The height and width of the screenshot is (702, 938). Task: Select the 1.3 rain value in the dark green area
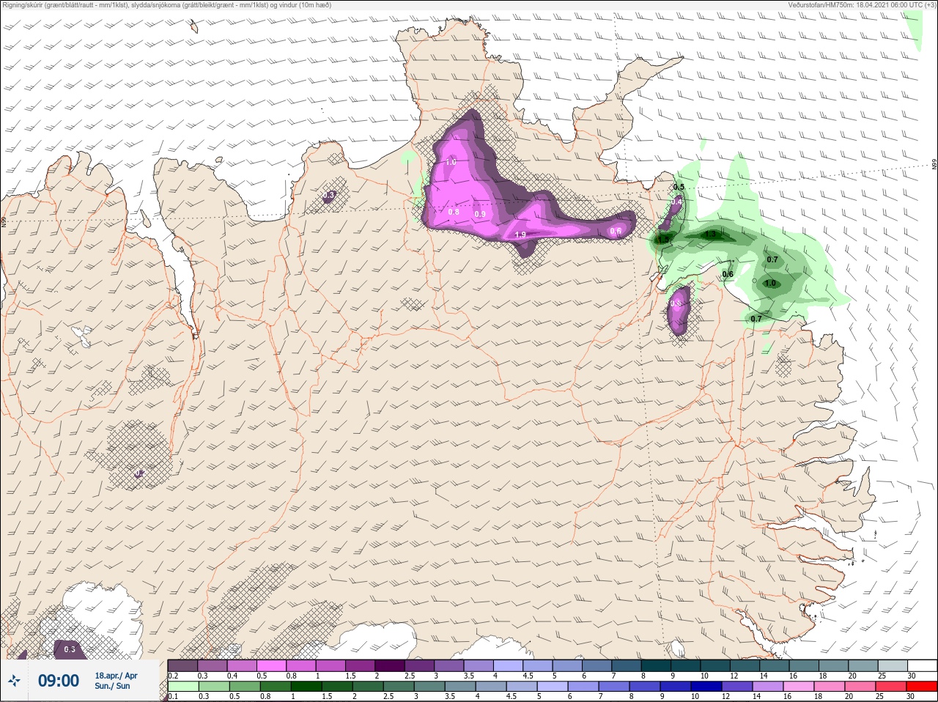tap(710, 234)
